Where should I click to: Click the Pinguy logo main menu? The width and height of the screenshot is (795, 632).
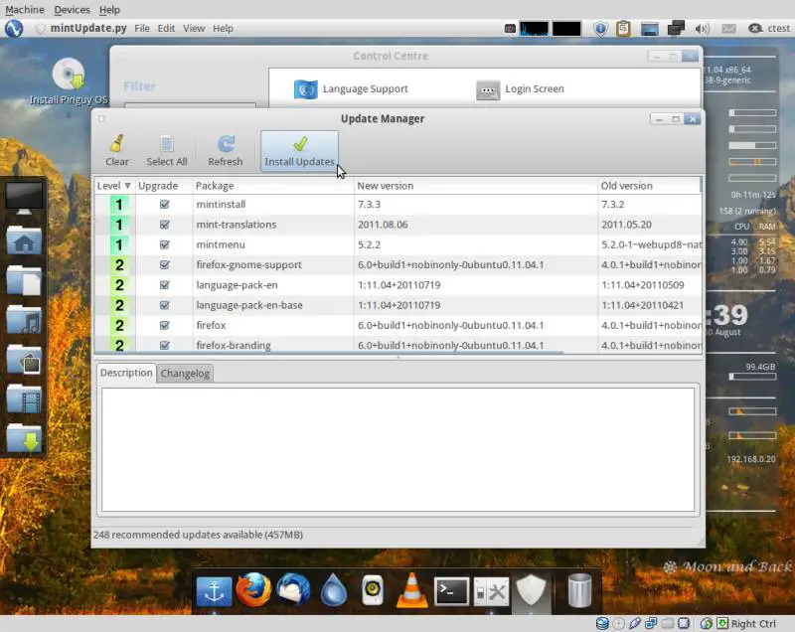coord(14,29)
